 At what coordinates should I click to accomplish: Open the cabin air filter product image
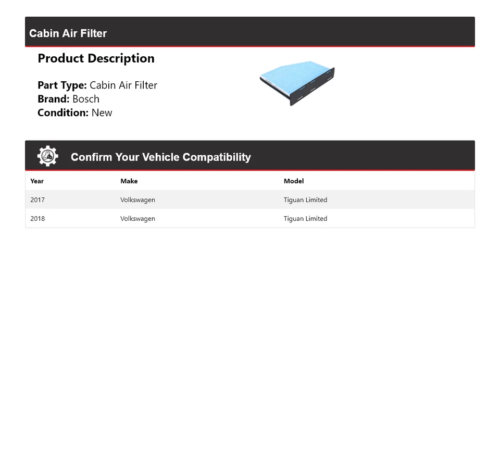point(297,83)
